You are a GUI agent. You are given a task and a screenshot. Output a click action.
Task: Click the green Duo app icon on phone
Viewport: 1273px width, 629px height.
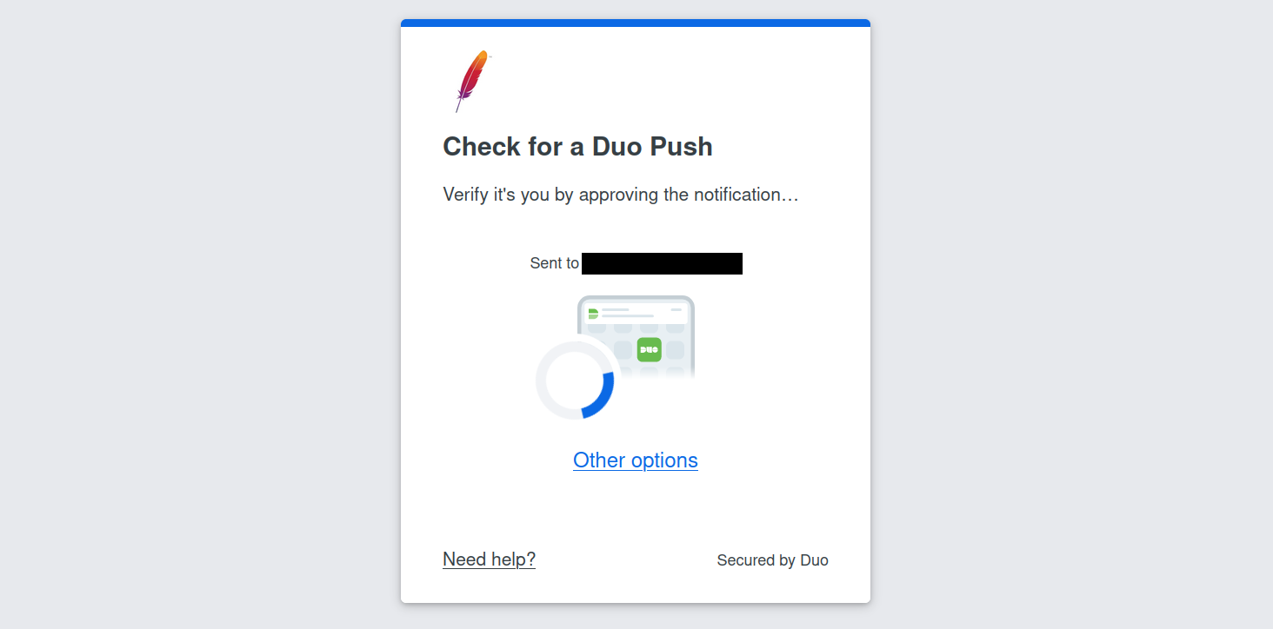[x=649, y=349]
